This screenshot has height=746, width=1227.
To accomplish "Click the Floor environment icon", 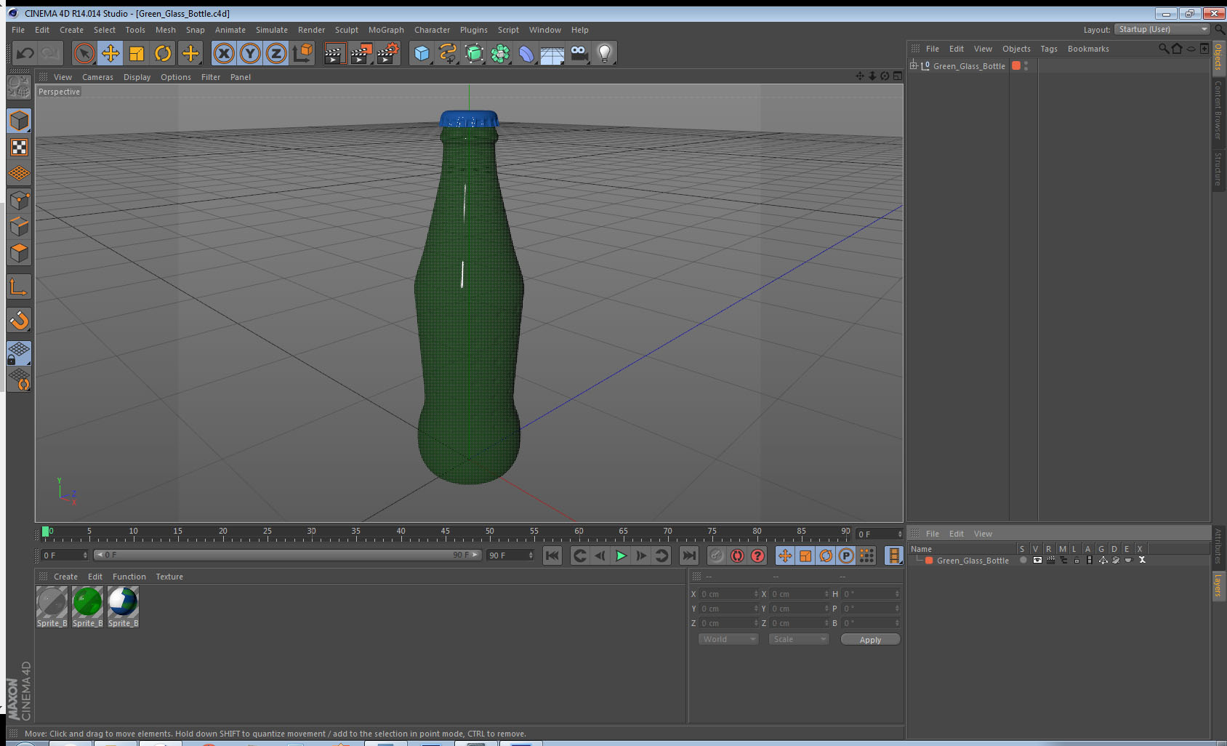I will click(552, 55).
